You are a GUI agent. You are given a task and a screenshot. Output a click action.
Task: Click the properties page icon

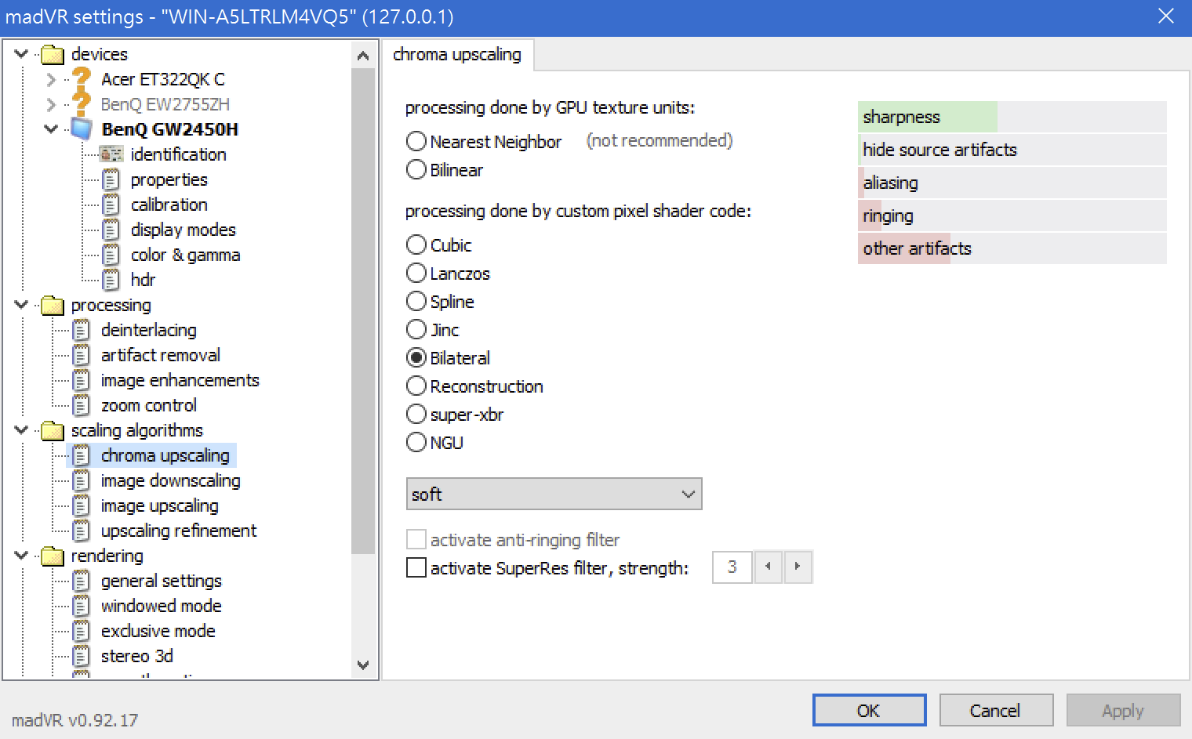coord(111,179)
